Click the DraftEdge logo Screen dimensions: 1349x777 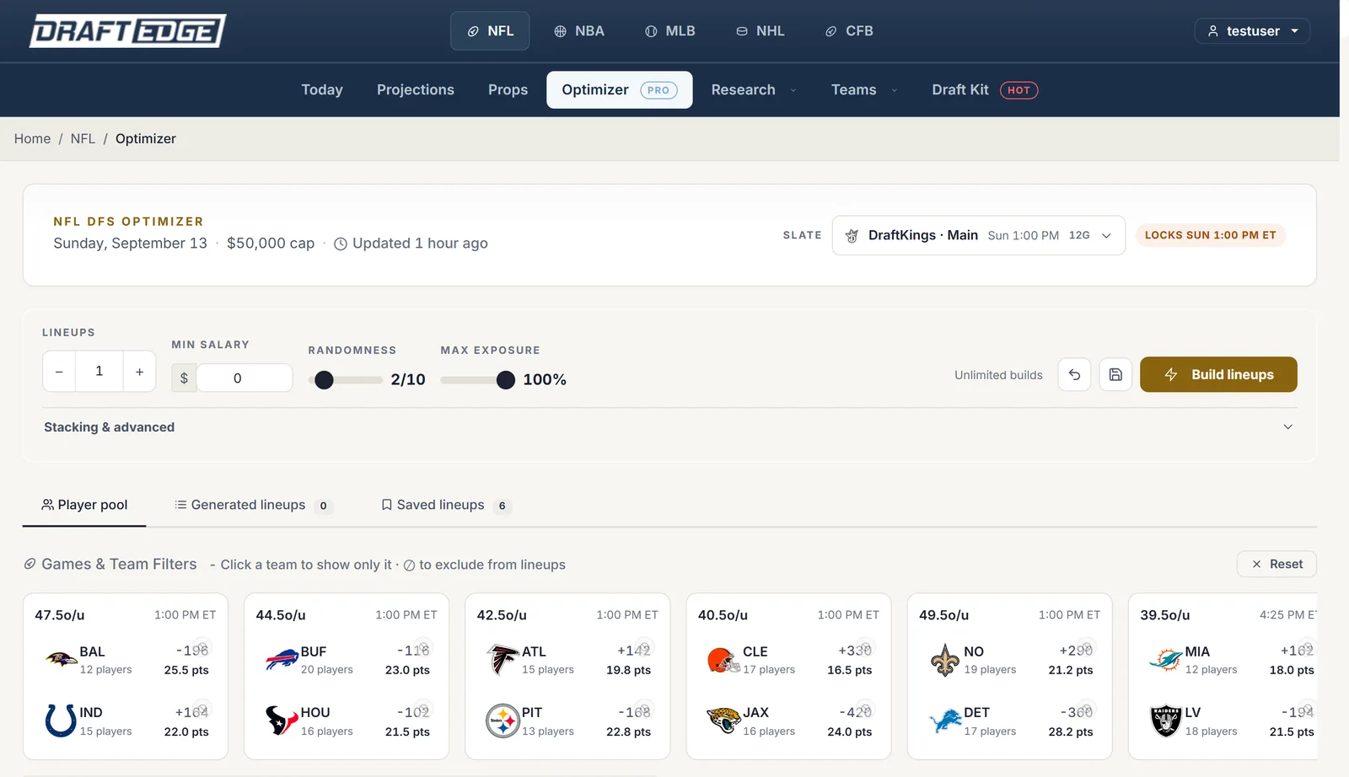[x=128, y=31]
